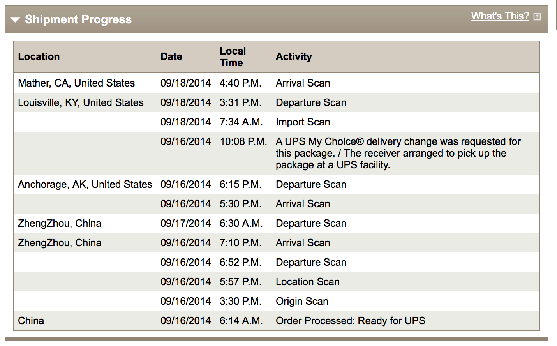
Task: Click the 5:30 P.M. Arrival Scan entry
Action: click(x=303, y=204)
